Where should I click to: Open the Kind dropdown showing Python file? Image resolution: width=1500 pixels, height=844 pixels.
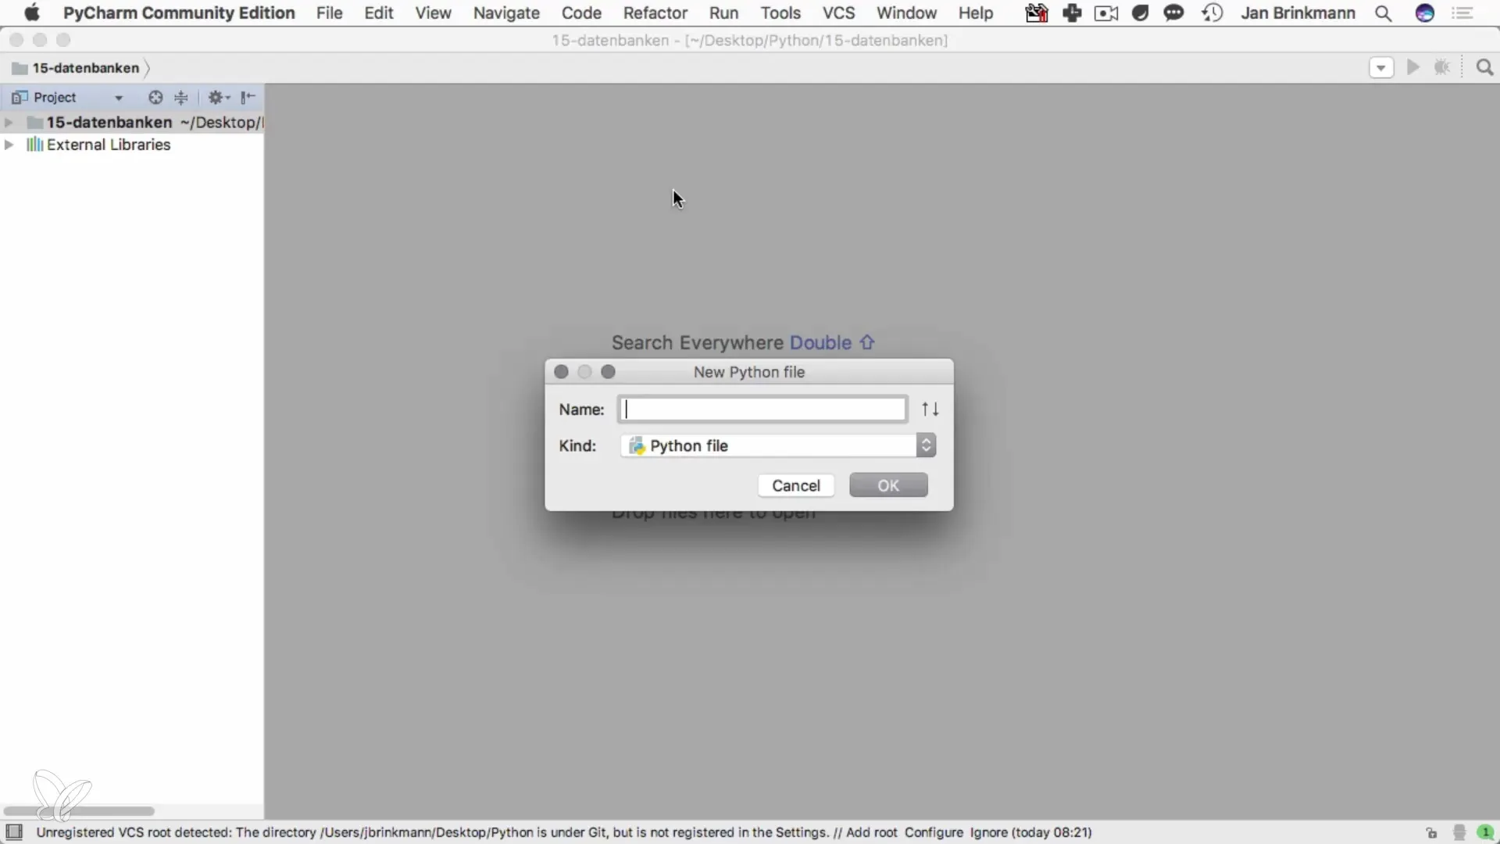[x=778, y=445]
